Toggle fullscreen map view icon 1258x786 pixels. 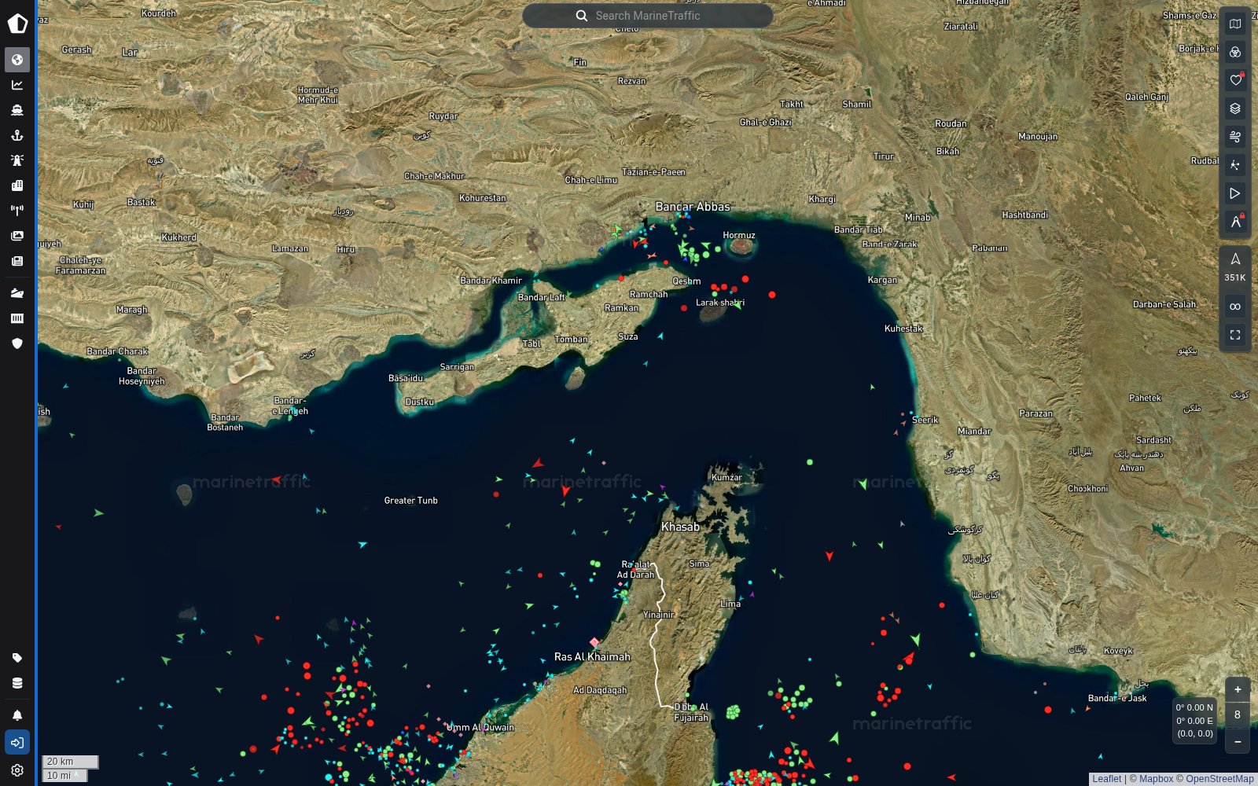coord(1235,335)
